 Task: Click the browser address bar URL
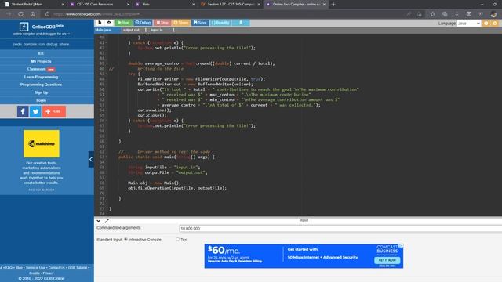(96, 14)
